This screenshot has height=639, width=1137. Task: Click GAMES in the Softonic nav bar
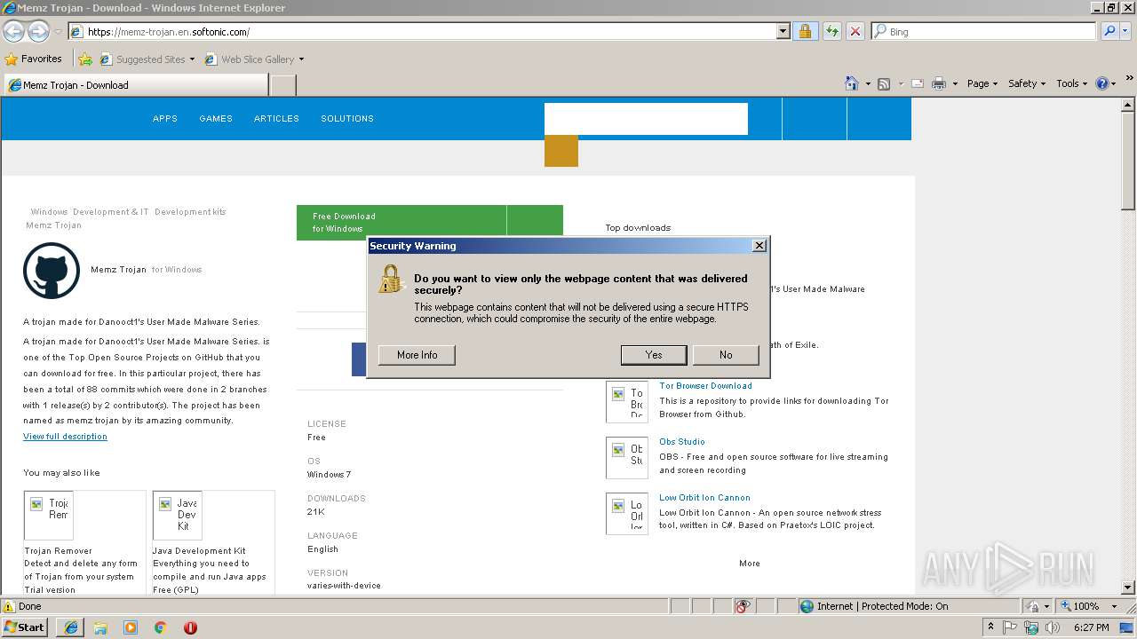216,118
